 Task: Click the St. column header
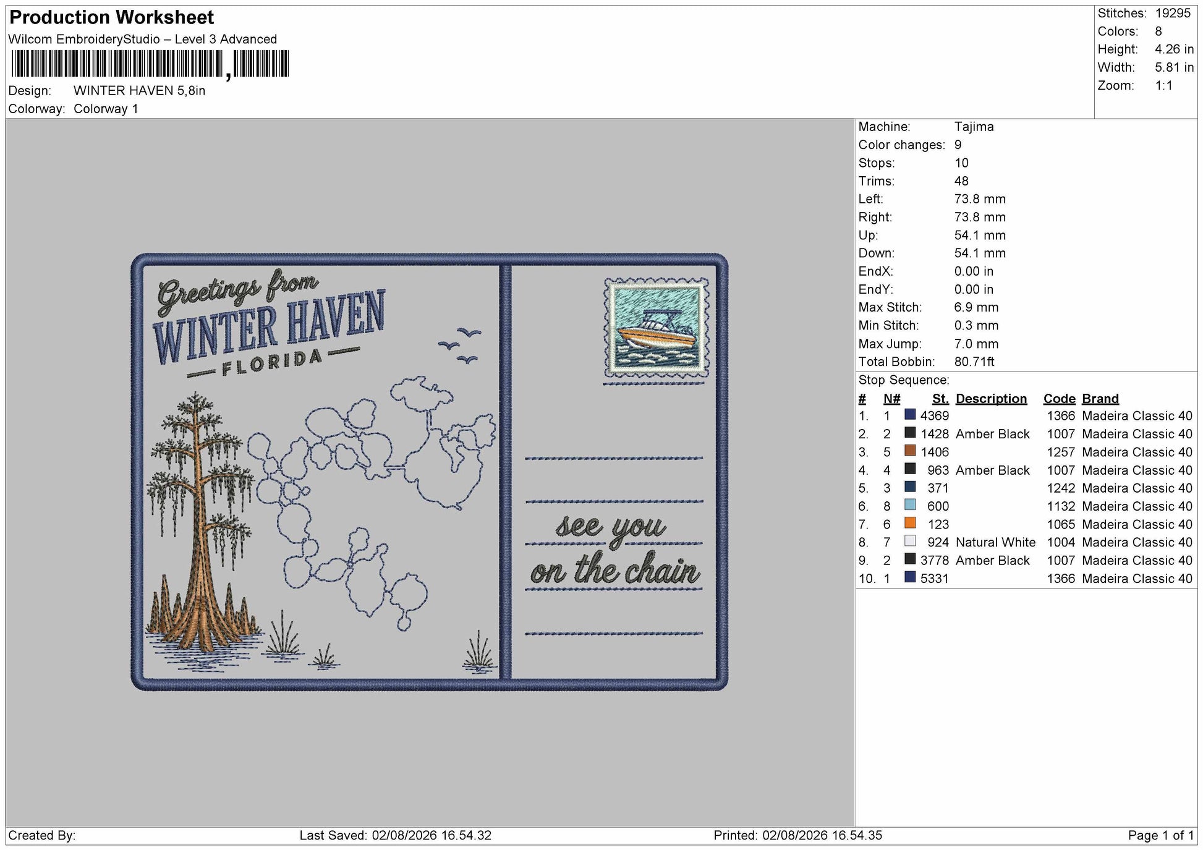(940, 399)
